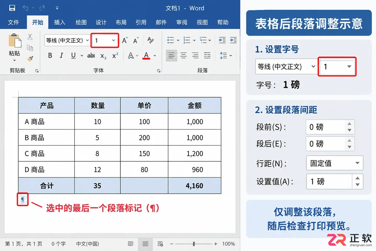Viewport: 376px width, 251px height.
Task: Toggle italic formatting
Action: coord(61,55)
